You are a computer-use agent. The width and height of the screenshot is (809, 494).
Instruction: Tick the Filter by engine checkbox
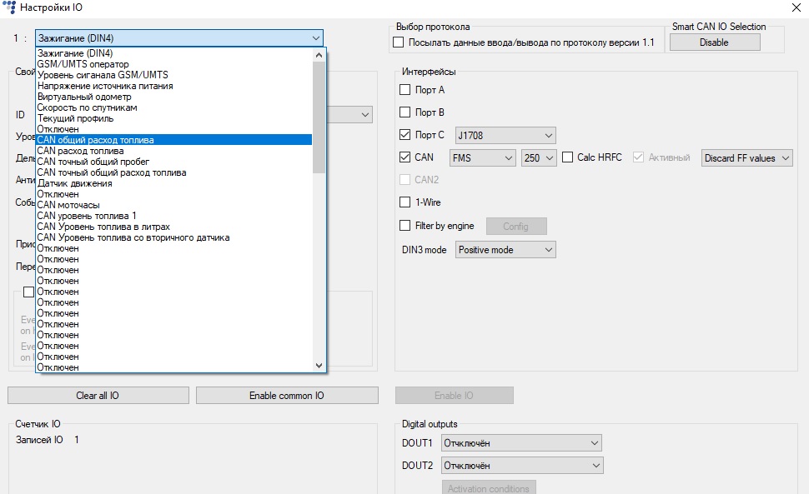tap(405, 226)
